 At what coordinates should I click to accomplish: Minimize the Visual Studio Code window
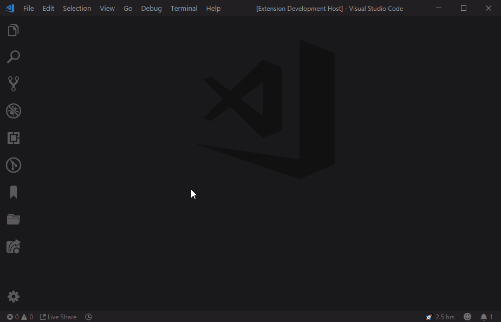point(439,8)
